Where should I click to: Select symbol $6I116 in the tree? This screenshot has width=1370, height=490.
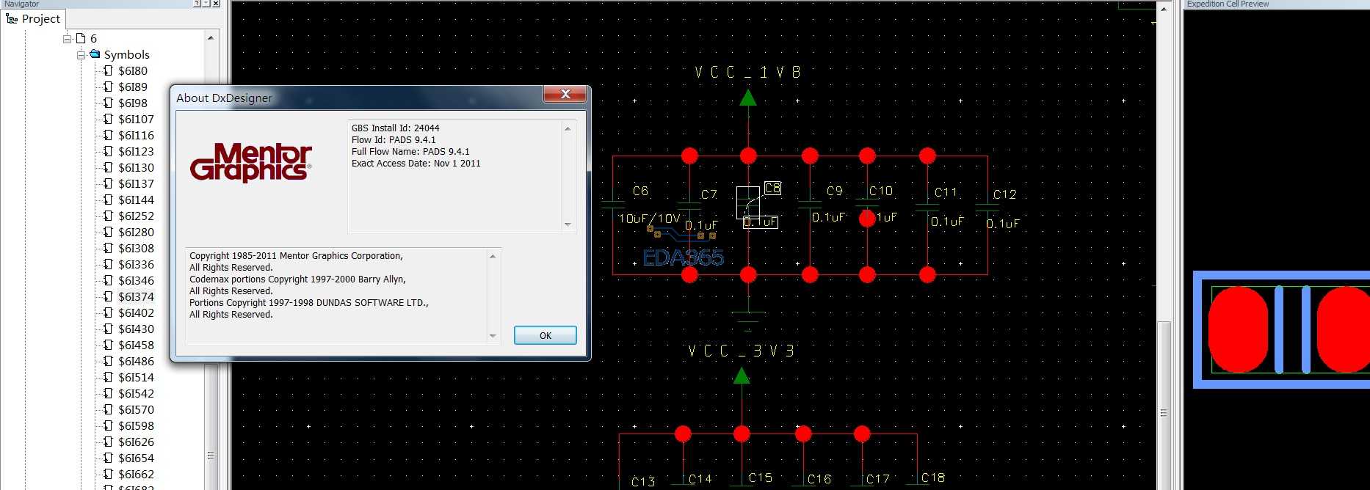(136, 136)
